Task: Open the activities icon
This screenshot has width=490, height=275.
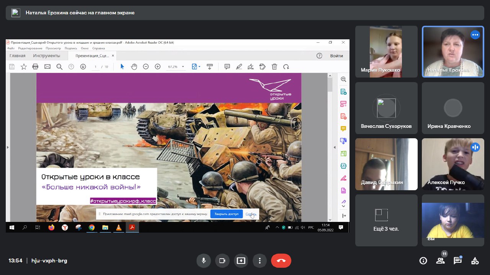Action: click(x=475, y=261)
